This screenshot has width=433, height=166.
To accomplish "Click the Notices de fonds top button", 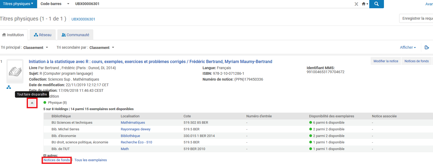I will click(x=416, y=61).
